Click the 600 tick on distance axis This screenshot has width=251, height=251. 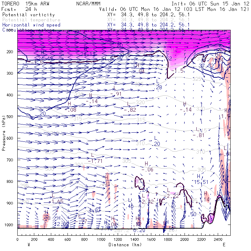point(67,239)
